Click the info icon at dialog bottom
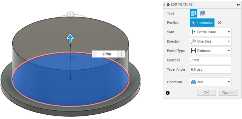Image resolution: width=242 pixels, height=119 pixels. (168, 93)
